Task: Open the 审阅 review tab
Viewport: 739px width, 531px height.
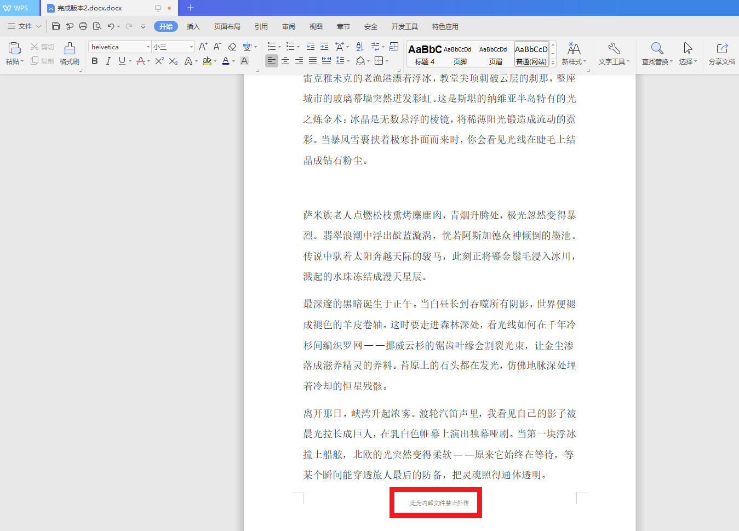Action: pyautogui.click(x=288, y=26)
